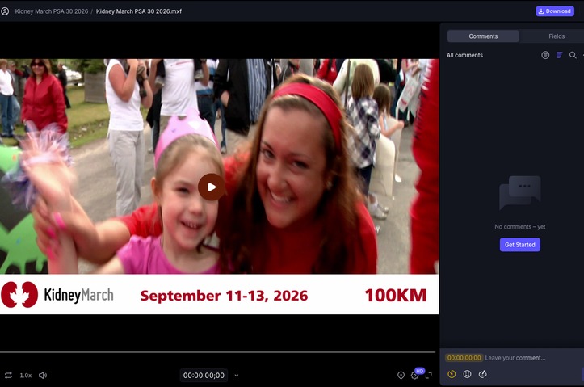Enter fullscreen mode
584x387 pixels.
tap(429, 376)
